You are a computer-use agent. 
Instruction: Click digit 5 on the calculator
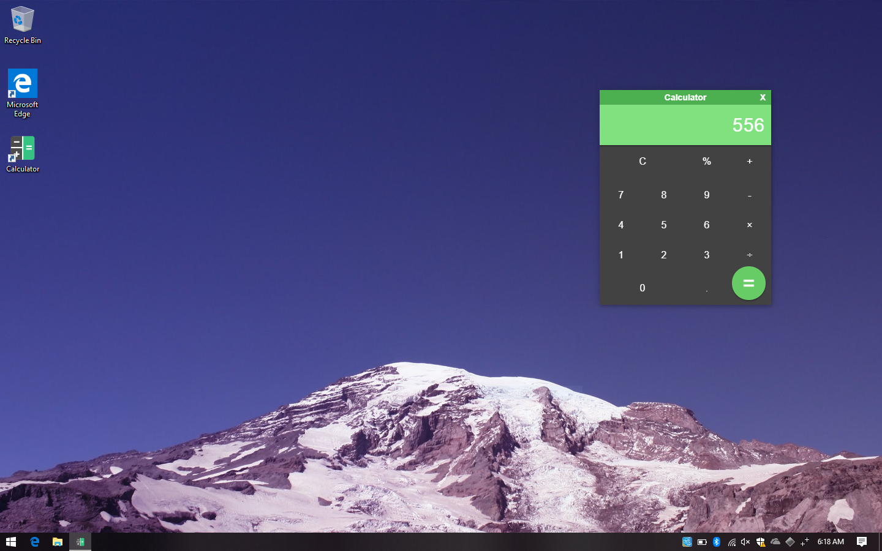coord(664,225)
